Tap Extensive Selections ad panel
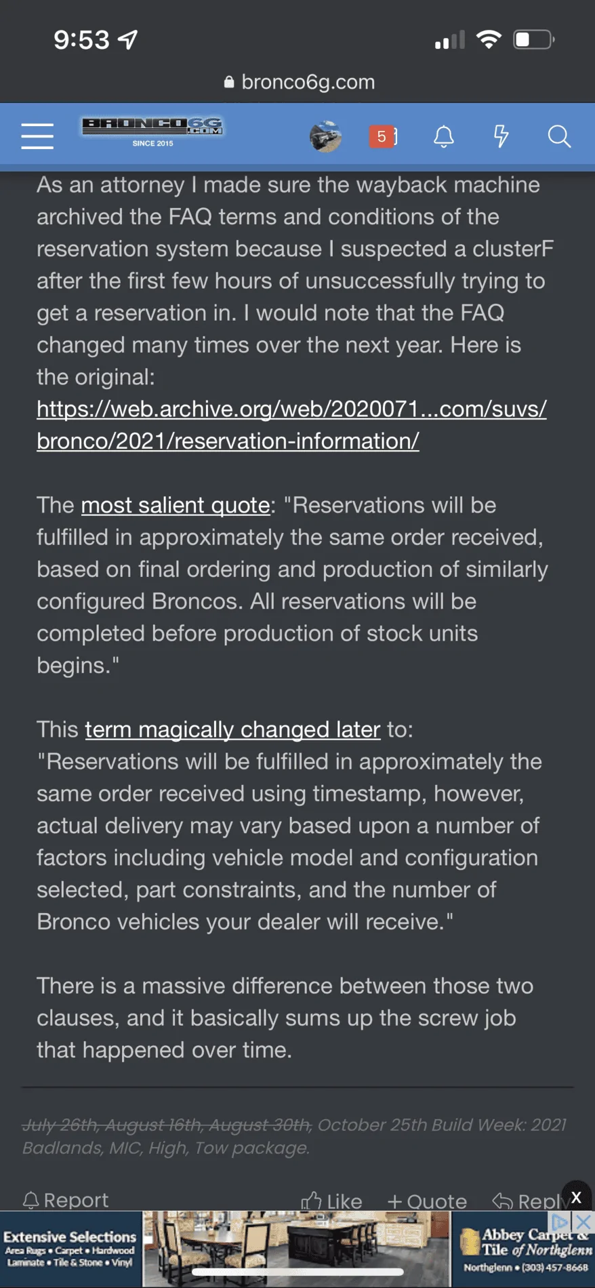 [x=70, y=1249]
